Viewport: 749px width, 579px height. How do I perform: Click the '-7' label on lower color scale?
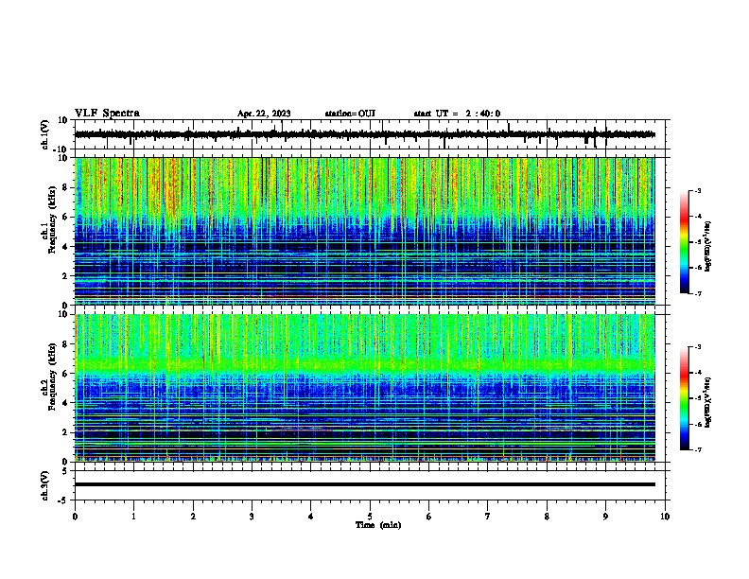point(697,449)
